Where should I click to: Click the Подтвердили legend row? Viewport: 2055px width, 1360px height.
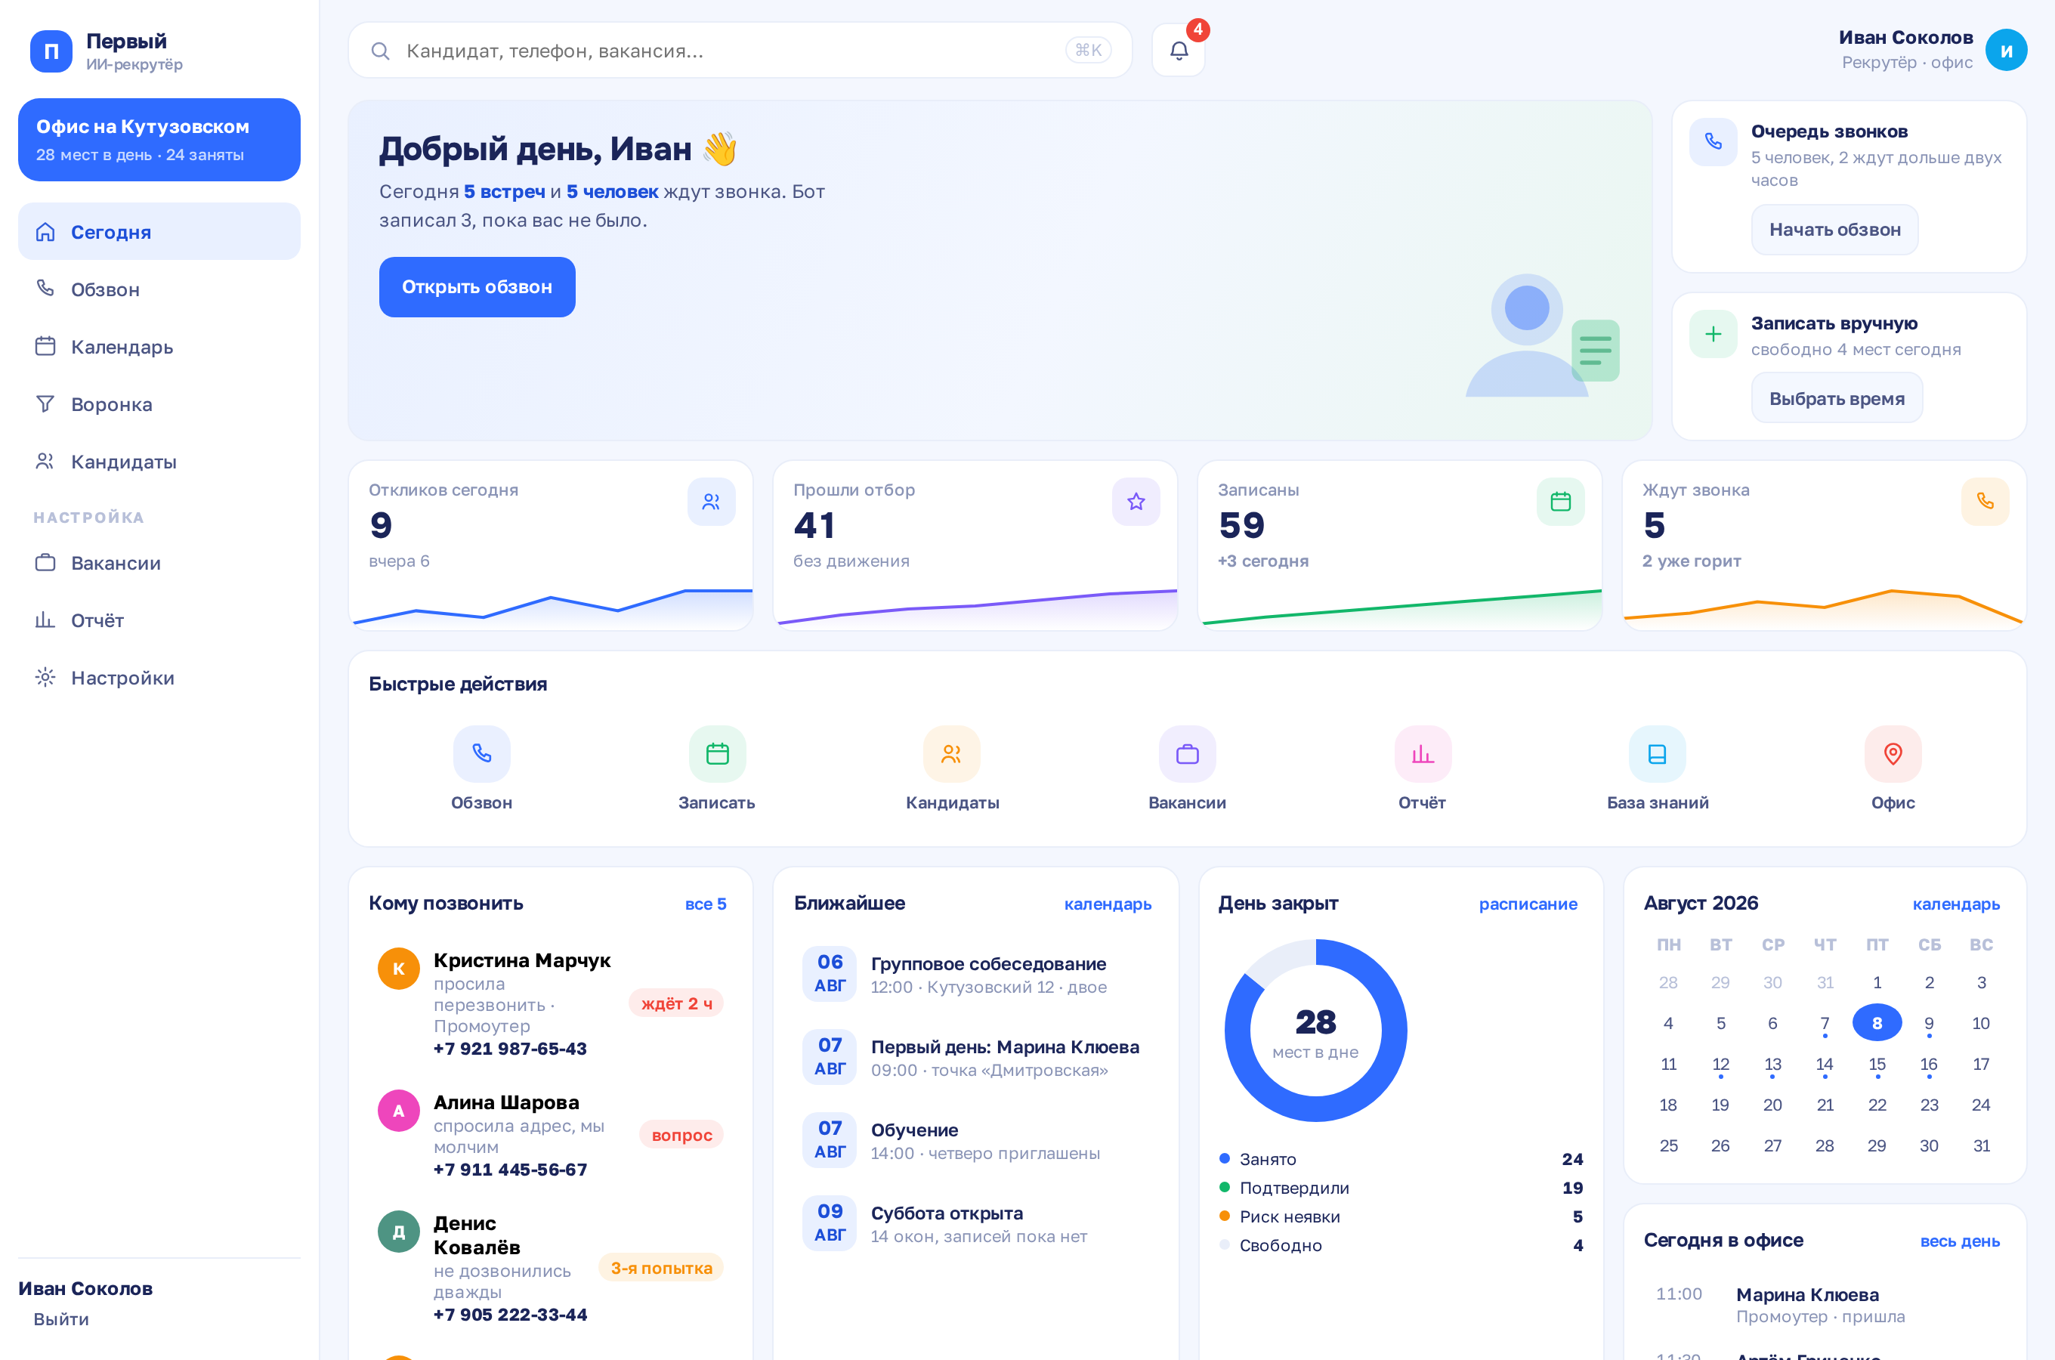pos(1401,1188)
